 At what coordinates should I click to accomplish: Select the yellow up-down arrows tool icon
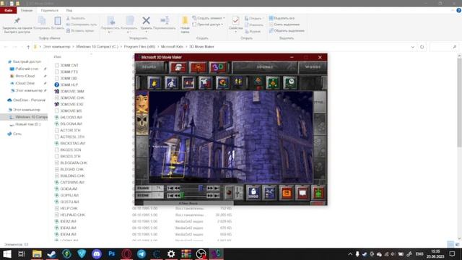(x=238, y=83)
